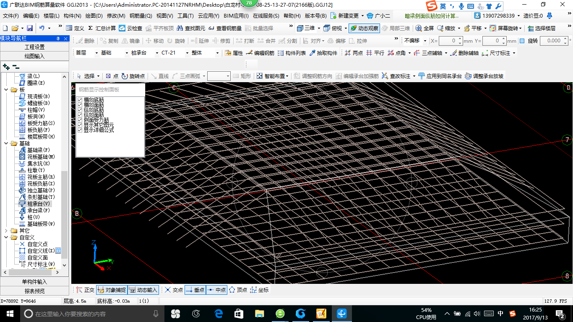Open the 工具(T) menu
573x322 pixels.
185,16
